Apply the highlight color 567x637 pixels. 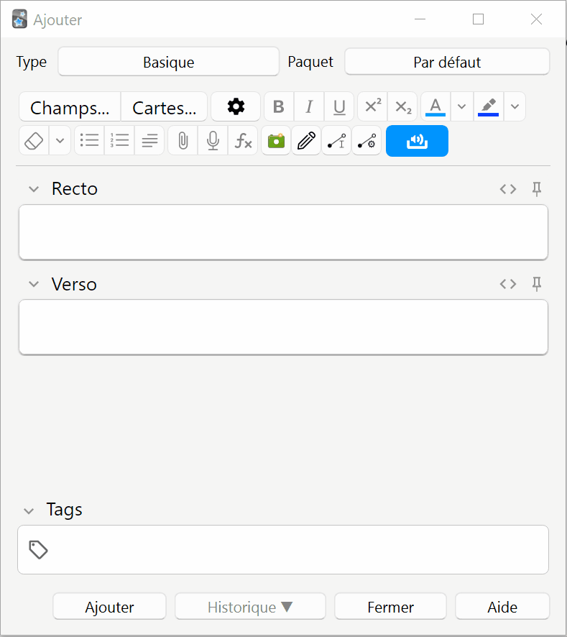coord(488,107)
